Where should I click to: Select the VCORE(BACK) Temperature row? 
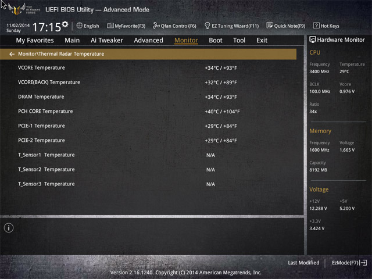tap(148, 83)
